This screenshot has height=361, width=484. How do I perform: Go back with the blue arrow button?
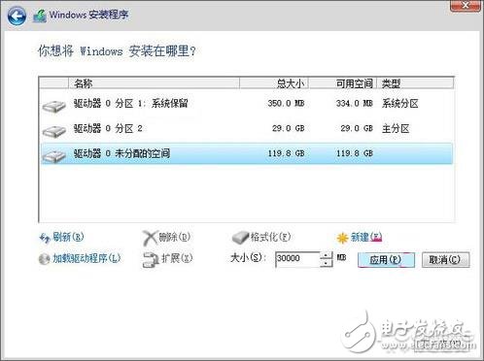tap(17, 16)
